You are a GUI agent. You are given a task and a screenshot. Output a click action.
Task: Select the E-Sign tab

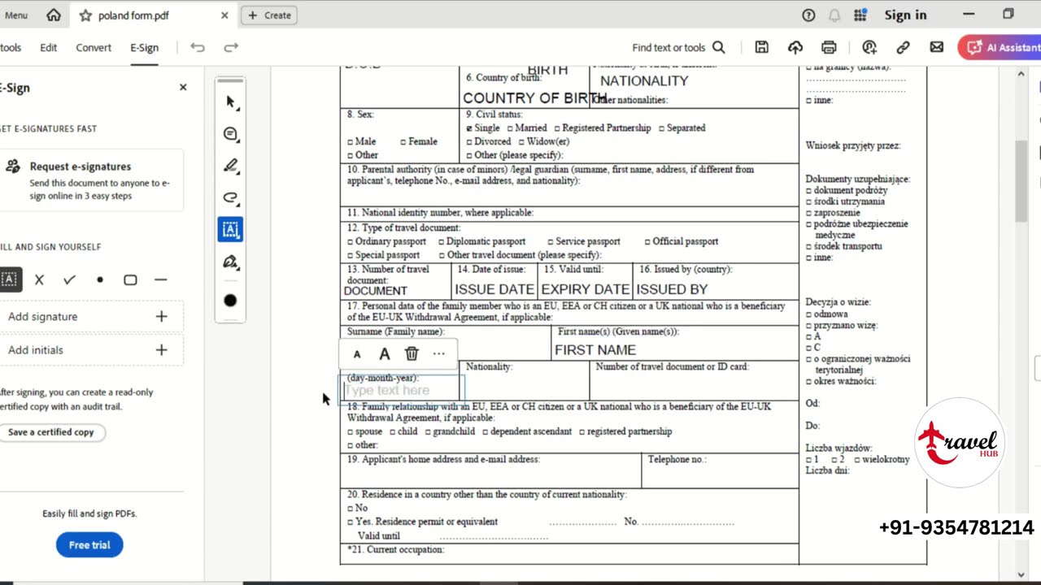click(144, 47)
